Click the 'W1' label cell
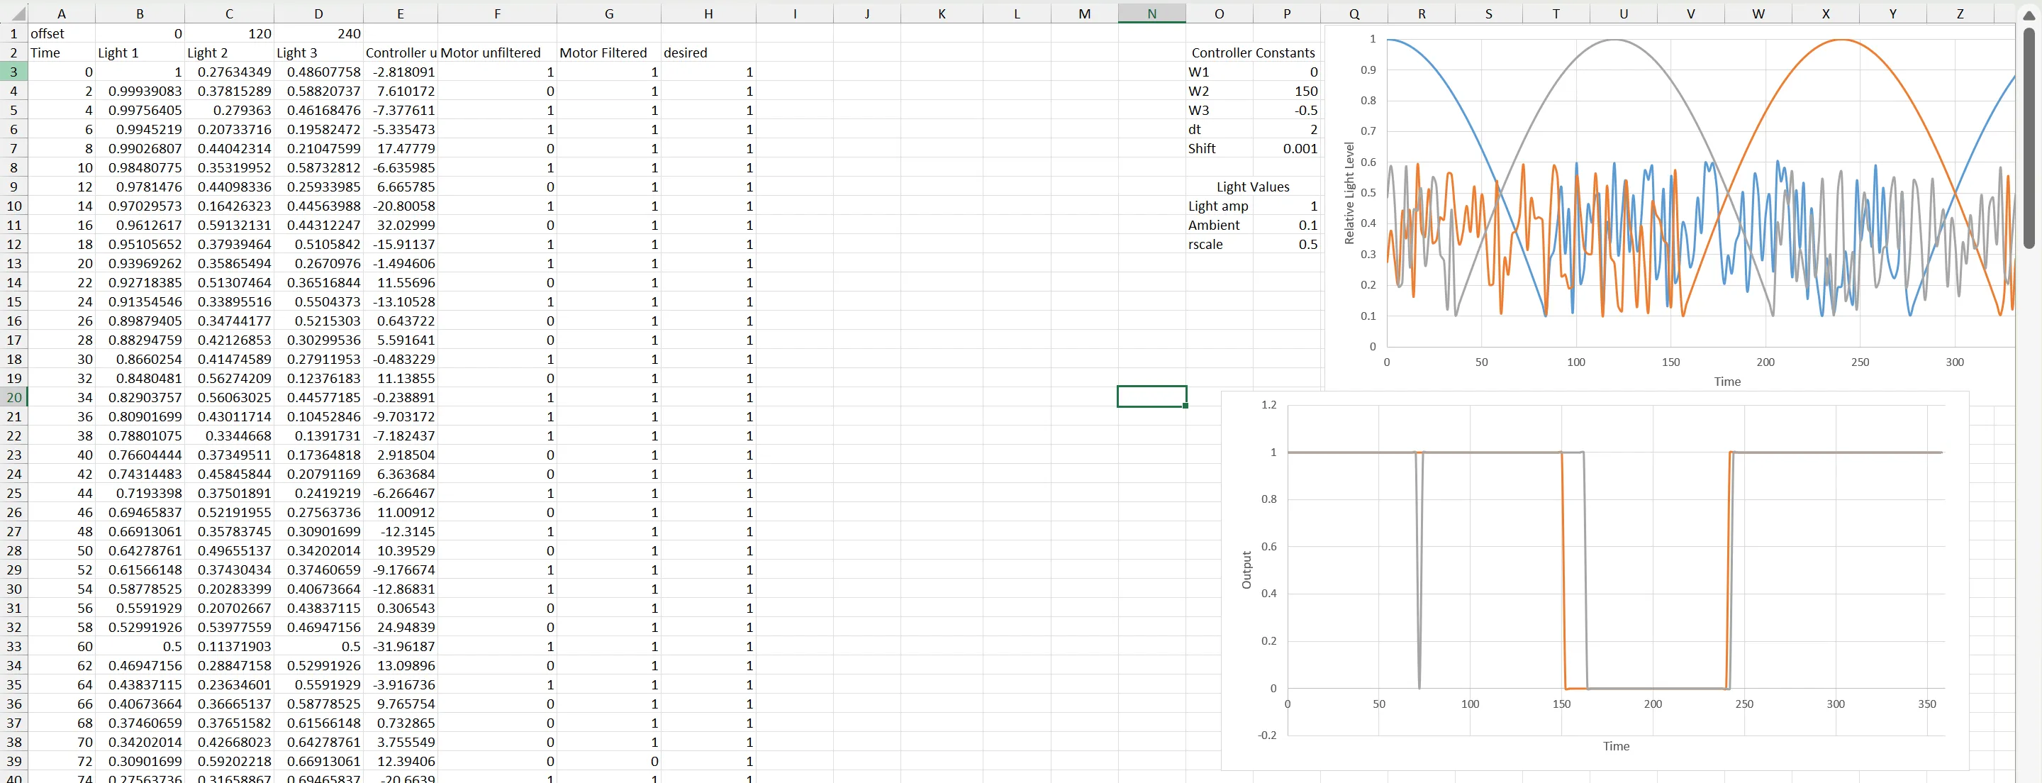The height and width of the screenshot is (783, 2042). [1220, 72]
